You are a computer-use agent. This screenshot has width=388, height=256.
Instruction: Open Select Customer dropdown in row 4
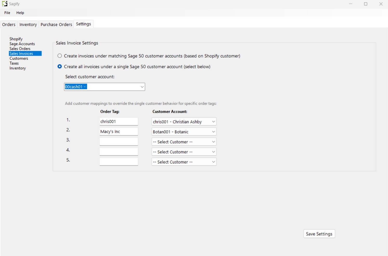pyautogui.click(x=184, y=152)
